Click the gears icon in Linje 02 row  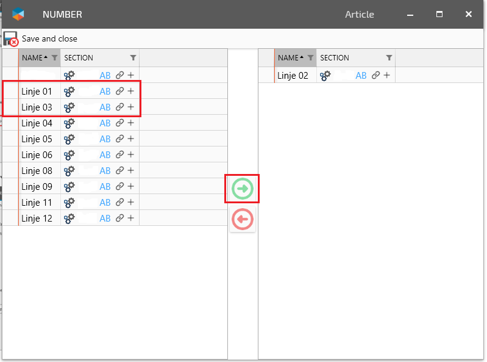pyautogui.click(x=325, y=76)
